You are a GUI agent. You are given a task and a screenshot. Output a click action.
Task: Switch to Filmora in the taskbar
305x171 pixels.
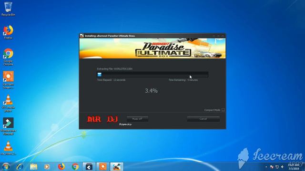(x=89, y=167)
